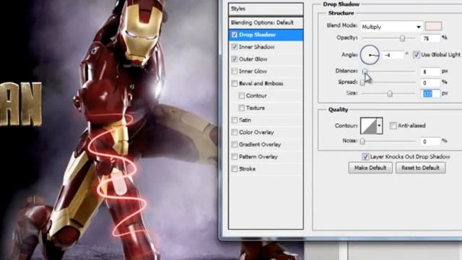
Task: Click the Distance slider handle
Action: pyautogui.click(x=365, y=71)
